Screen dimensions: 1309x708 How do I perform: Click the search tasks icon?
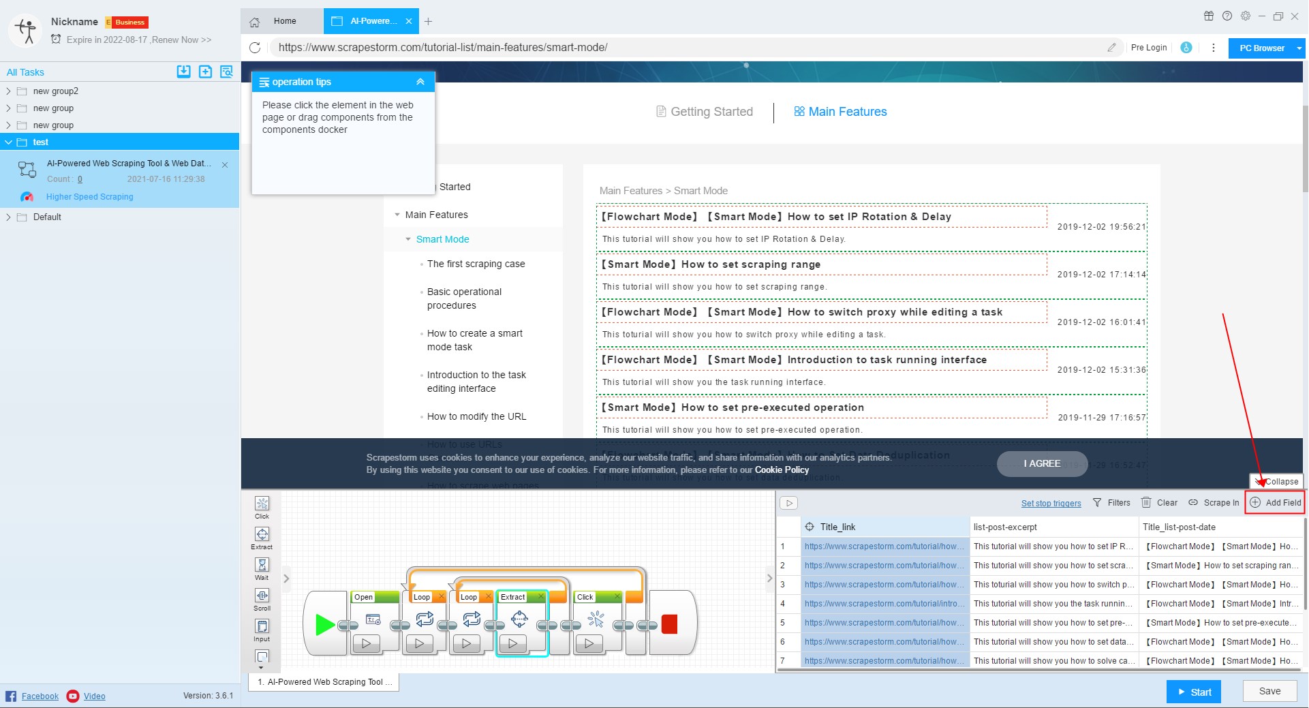click(226, 72)
